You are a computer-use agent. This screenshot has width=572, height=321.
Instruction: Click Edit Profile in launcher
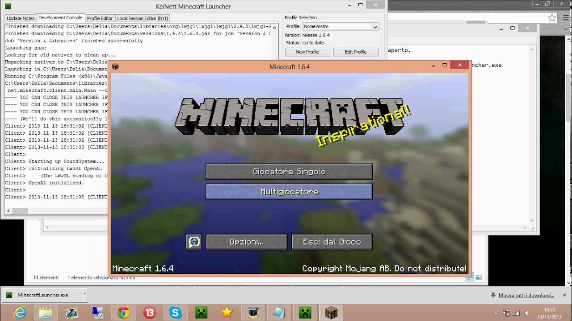pos(356,52)
